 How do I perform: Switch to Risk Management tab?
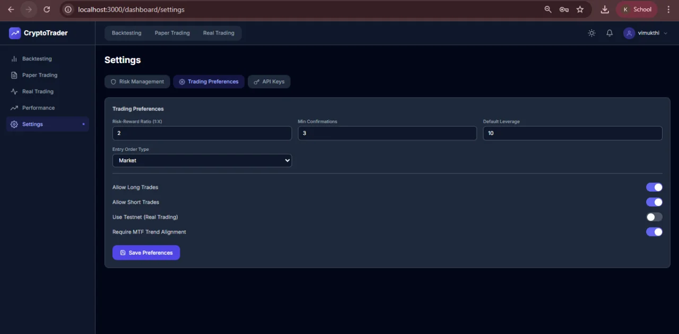(x=137, y=82)
